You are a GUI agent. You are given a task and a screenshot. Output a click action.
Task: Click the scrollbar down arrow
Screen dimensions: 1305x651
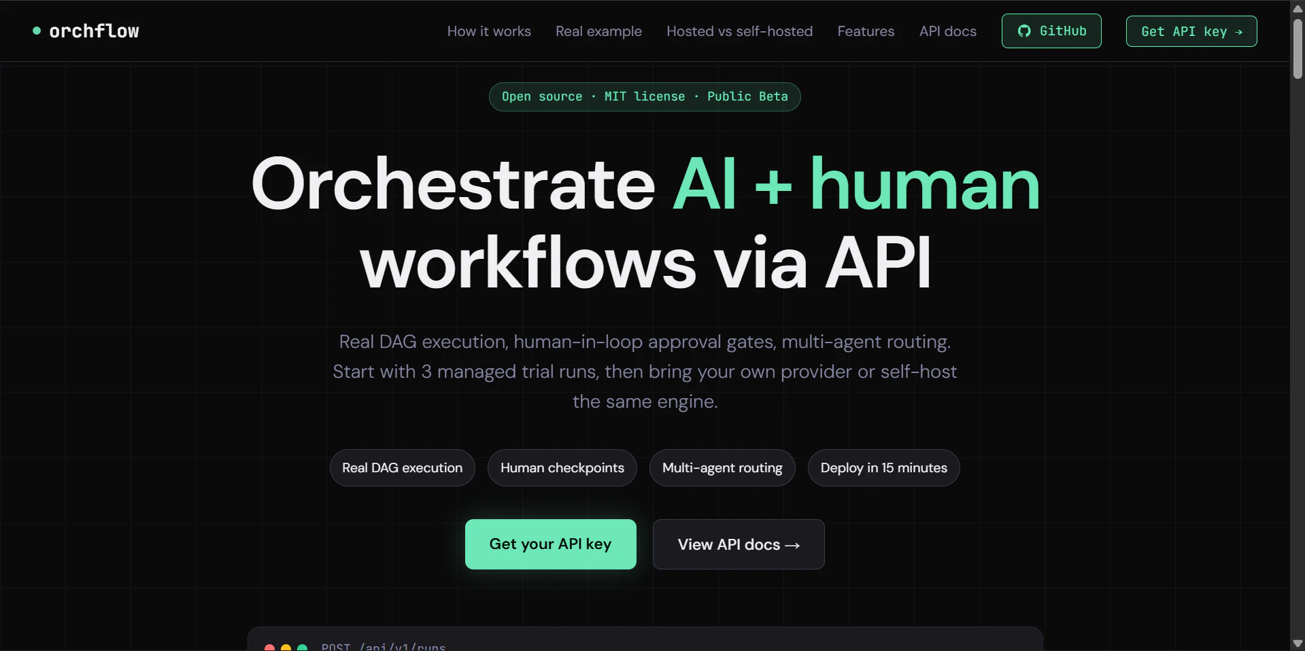pyautogui.click(x=1298, y=643)
